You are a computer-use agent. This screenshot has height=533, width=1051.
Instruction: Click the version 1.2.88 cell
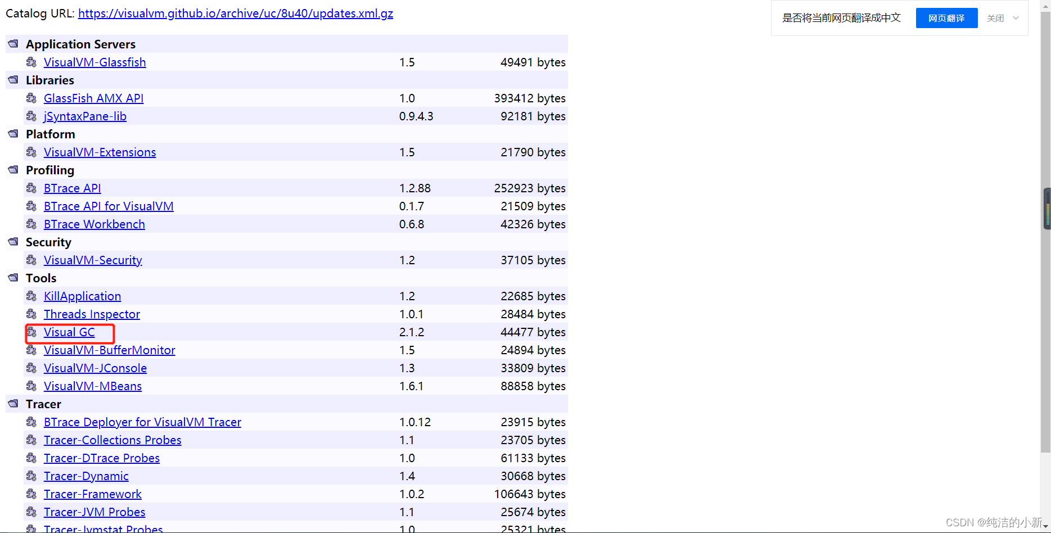[x=415, y=188]
